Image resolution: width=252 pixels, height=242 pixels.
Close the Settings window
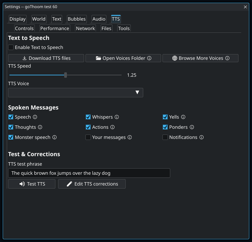click(245, 7)
